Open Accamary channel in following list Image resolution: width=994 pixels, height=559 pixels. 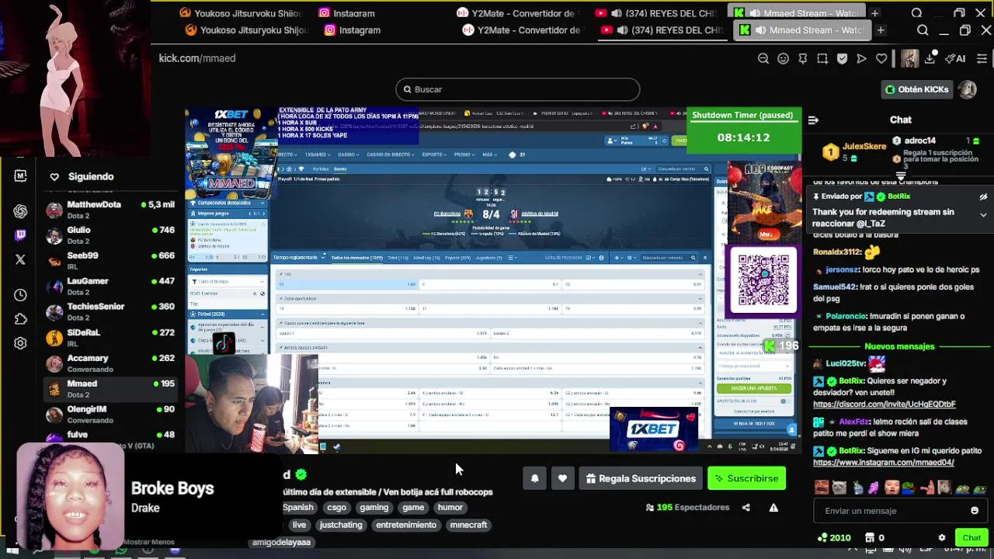[x=110, y=363]
